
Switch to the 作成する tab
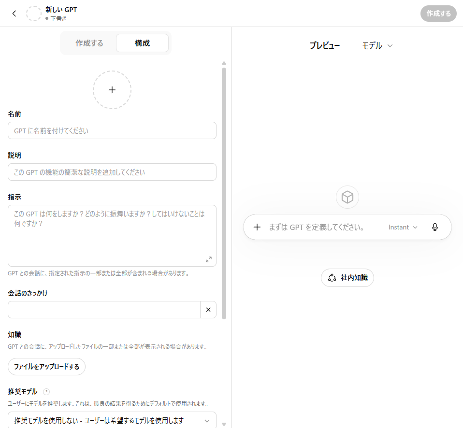[89, 43]
